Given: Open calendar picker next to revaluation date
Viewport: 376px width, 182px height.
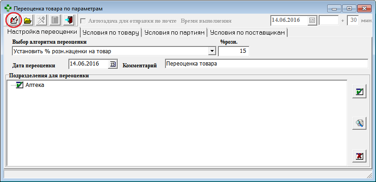Looking at the screenshot, I should pyautogui.click(x=113, y=64).
